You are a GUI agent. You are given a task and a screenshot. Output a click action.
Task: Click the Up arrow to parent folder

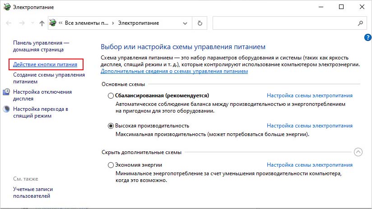tap(42, 23)
